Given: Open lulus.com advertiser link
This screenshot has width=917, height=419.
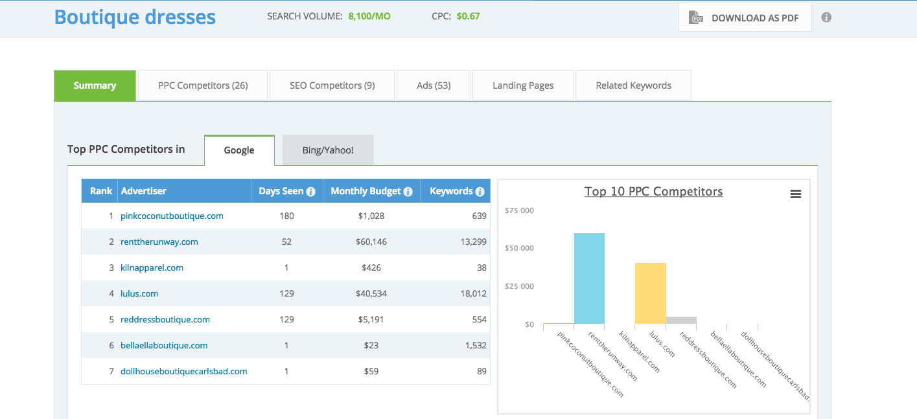Looking at the screenshot, I should coord(139,293).
